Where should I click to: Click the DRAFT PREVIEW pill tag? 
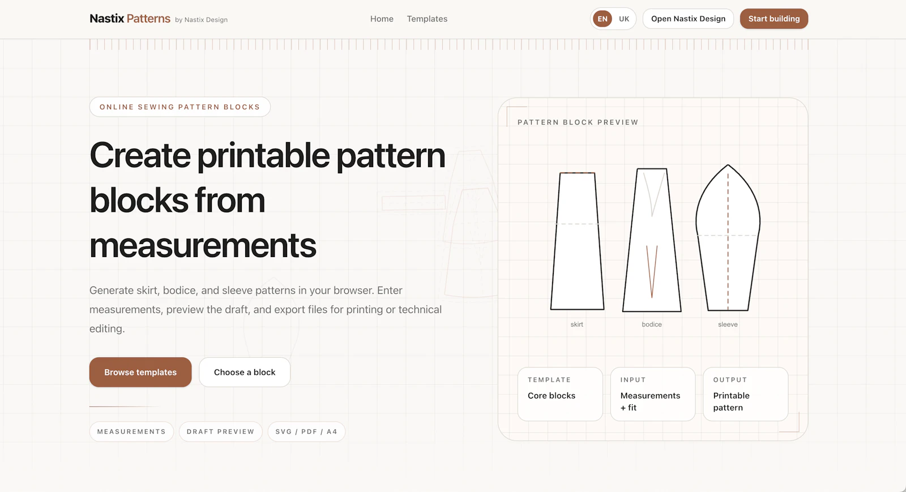point(221,431)
